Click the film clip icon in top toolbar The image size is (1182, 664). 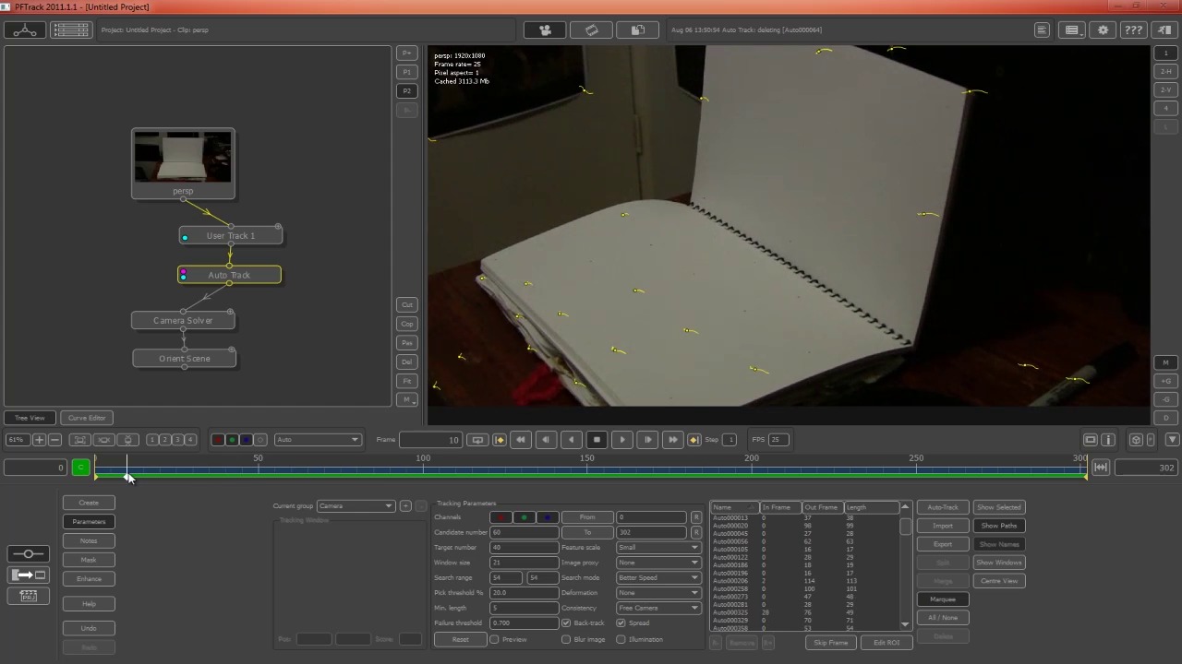coord(591,30)
